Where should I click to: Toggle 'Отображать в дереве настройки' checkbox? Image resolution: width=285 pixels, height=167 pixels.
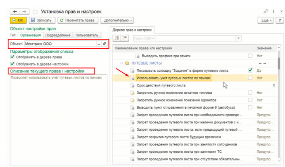pyautogui.click(x=12, y=64)
